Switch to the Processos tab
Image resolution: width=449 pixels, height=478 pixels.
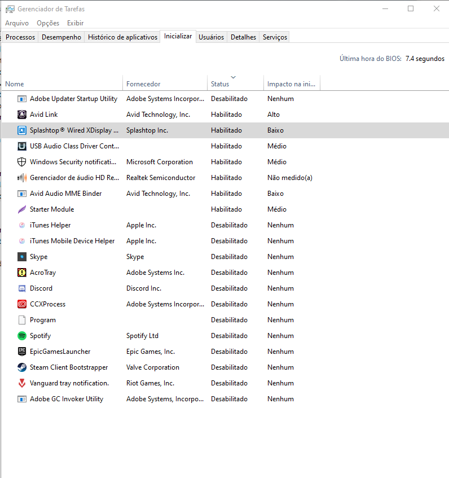click(20, 37)
